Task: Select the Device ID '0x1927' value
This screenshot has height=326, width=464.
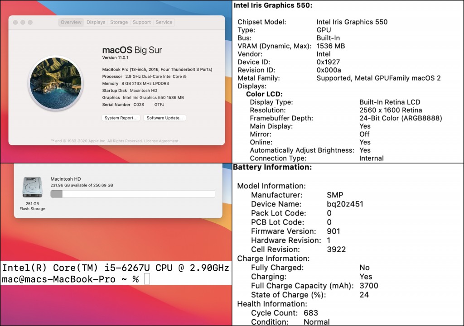Action: pyautogui.click(x=328, y=62)
